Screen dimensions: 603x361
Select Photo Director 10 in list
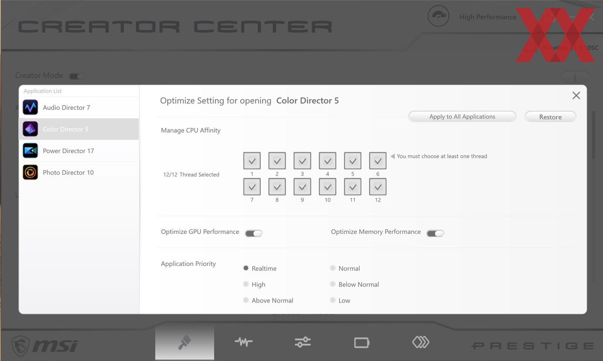[x=79, y=173]
